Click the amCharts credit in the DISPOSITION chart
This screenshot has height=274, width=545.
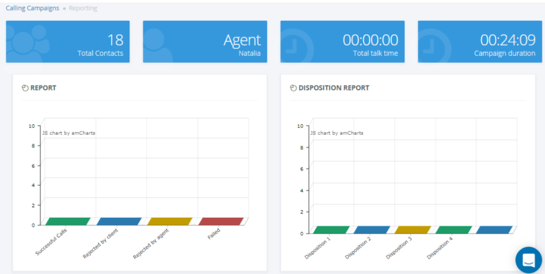(x=337, y=133)
